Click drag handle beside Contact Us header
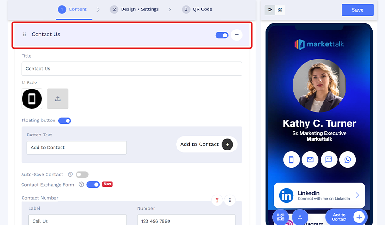Screen dimensions: 385x225 point(25,35)
